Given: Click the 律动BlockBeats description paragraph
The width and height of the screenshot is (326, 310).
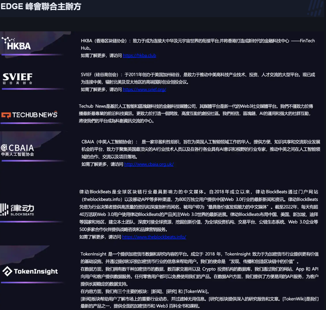Looking at the screenshot, I should click(199, 211).
